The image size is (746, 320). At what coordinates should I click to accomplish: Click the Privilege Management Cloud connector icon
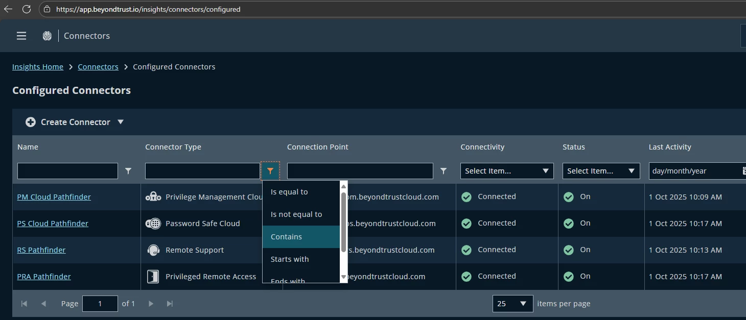click(153, 197)
